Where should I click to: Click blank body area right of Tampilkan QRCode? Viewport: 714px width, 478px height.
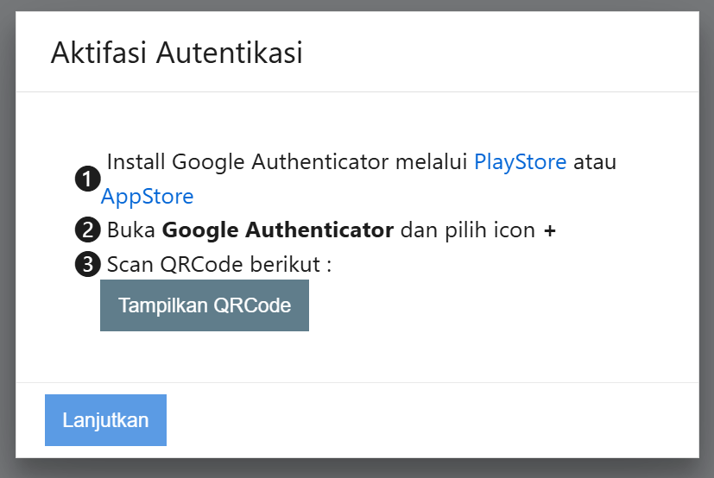pyautogui.click(x=501, y=305)
